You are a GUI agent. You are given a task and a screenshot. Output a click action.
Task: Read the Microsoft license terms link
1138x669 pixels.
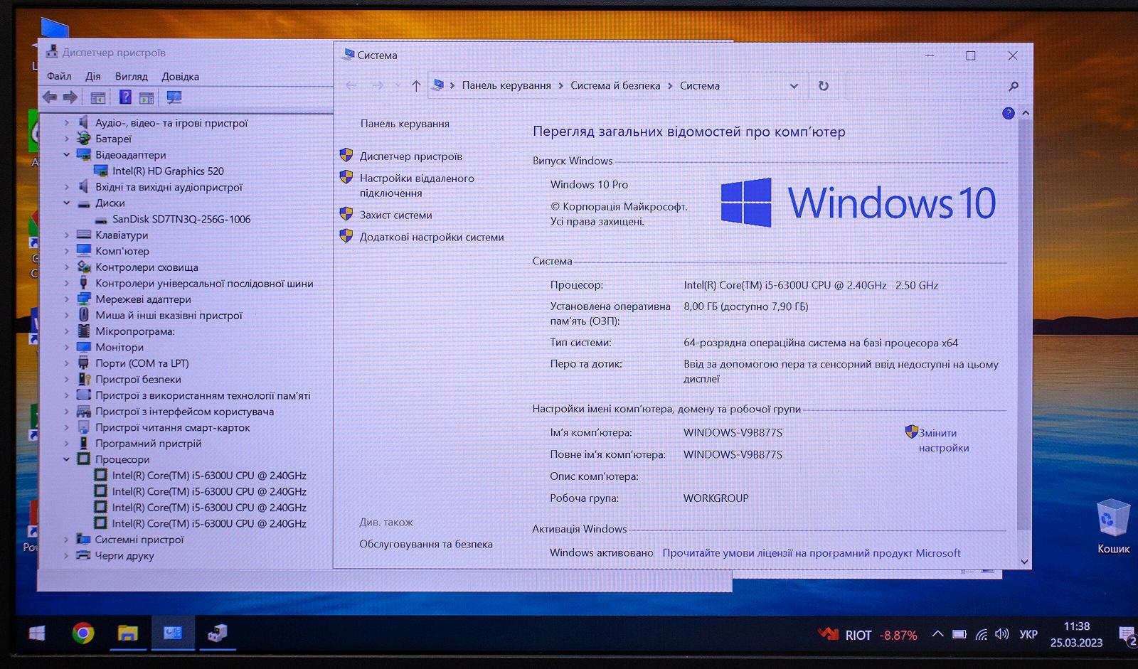(812, 552)
